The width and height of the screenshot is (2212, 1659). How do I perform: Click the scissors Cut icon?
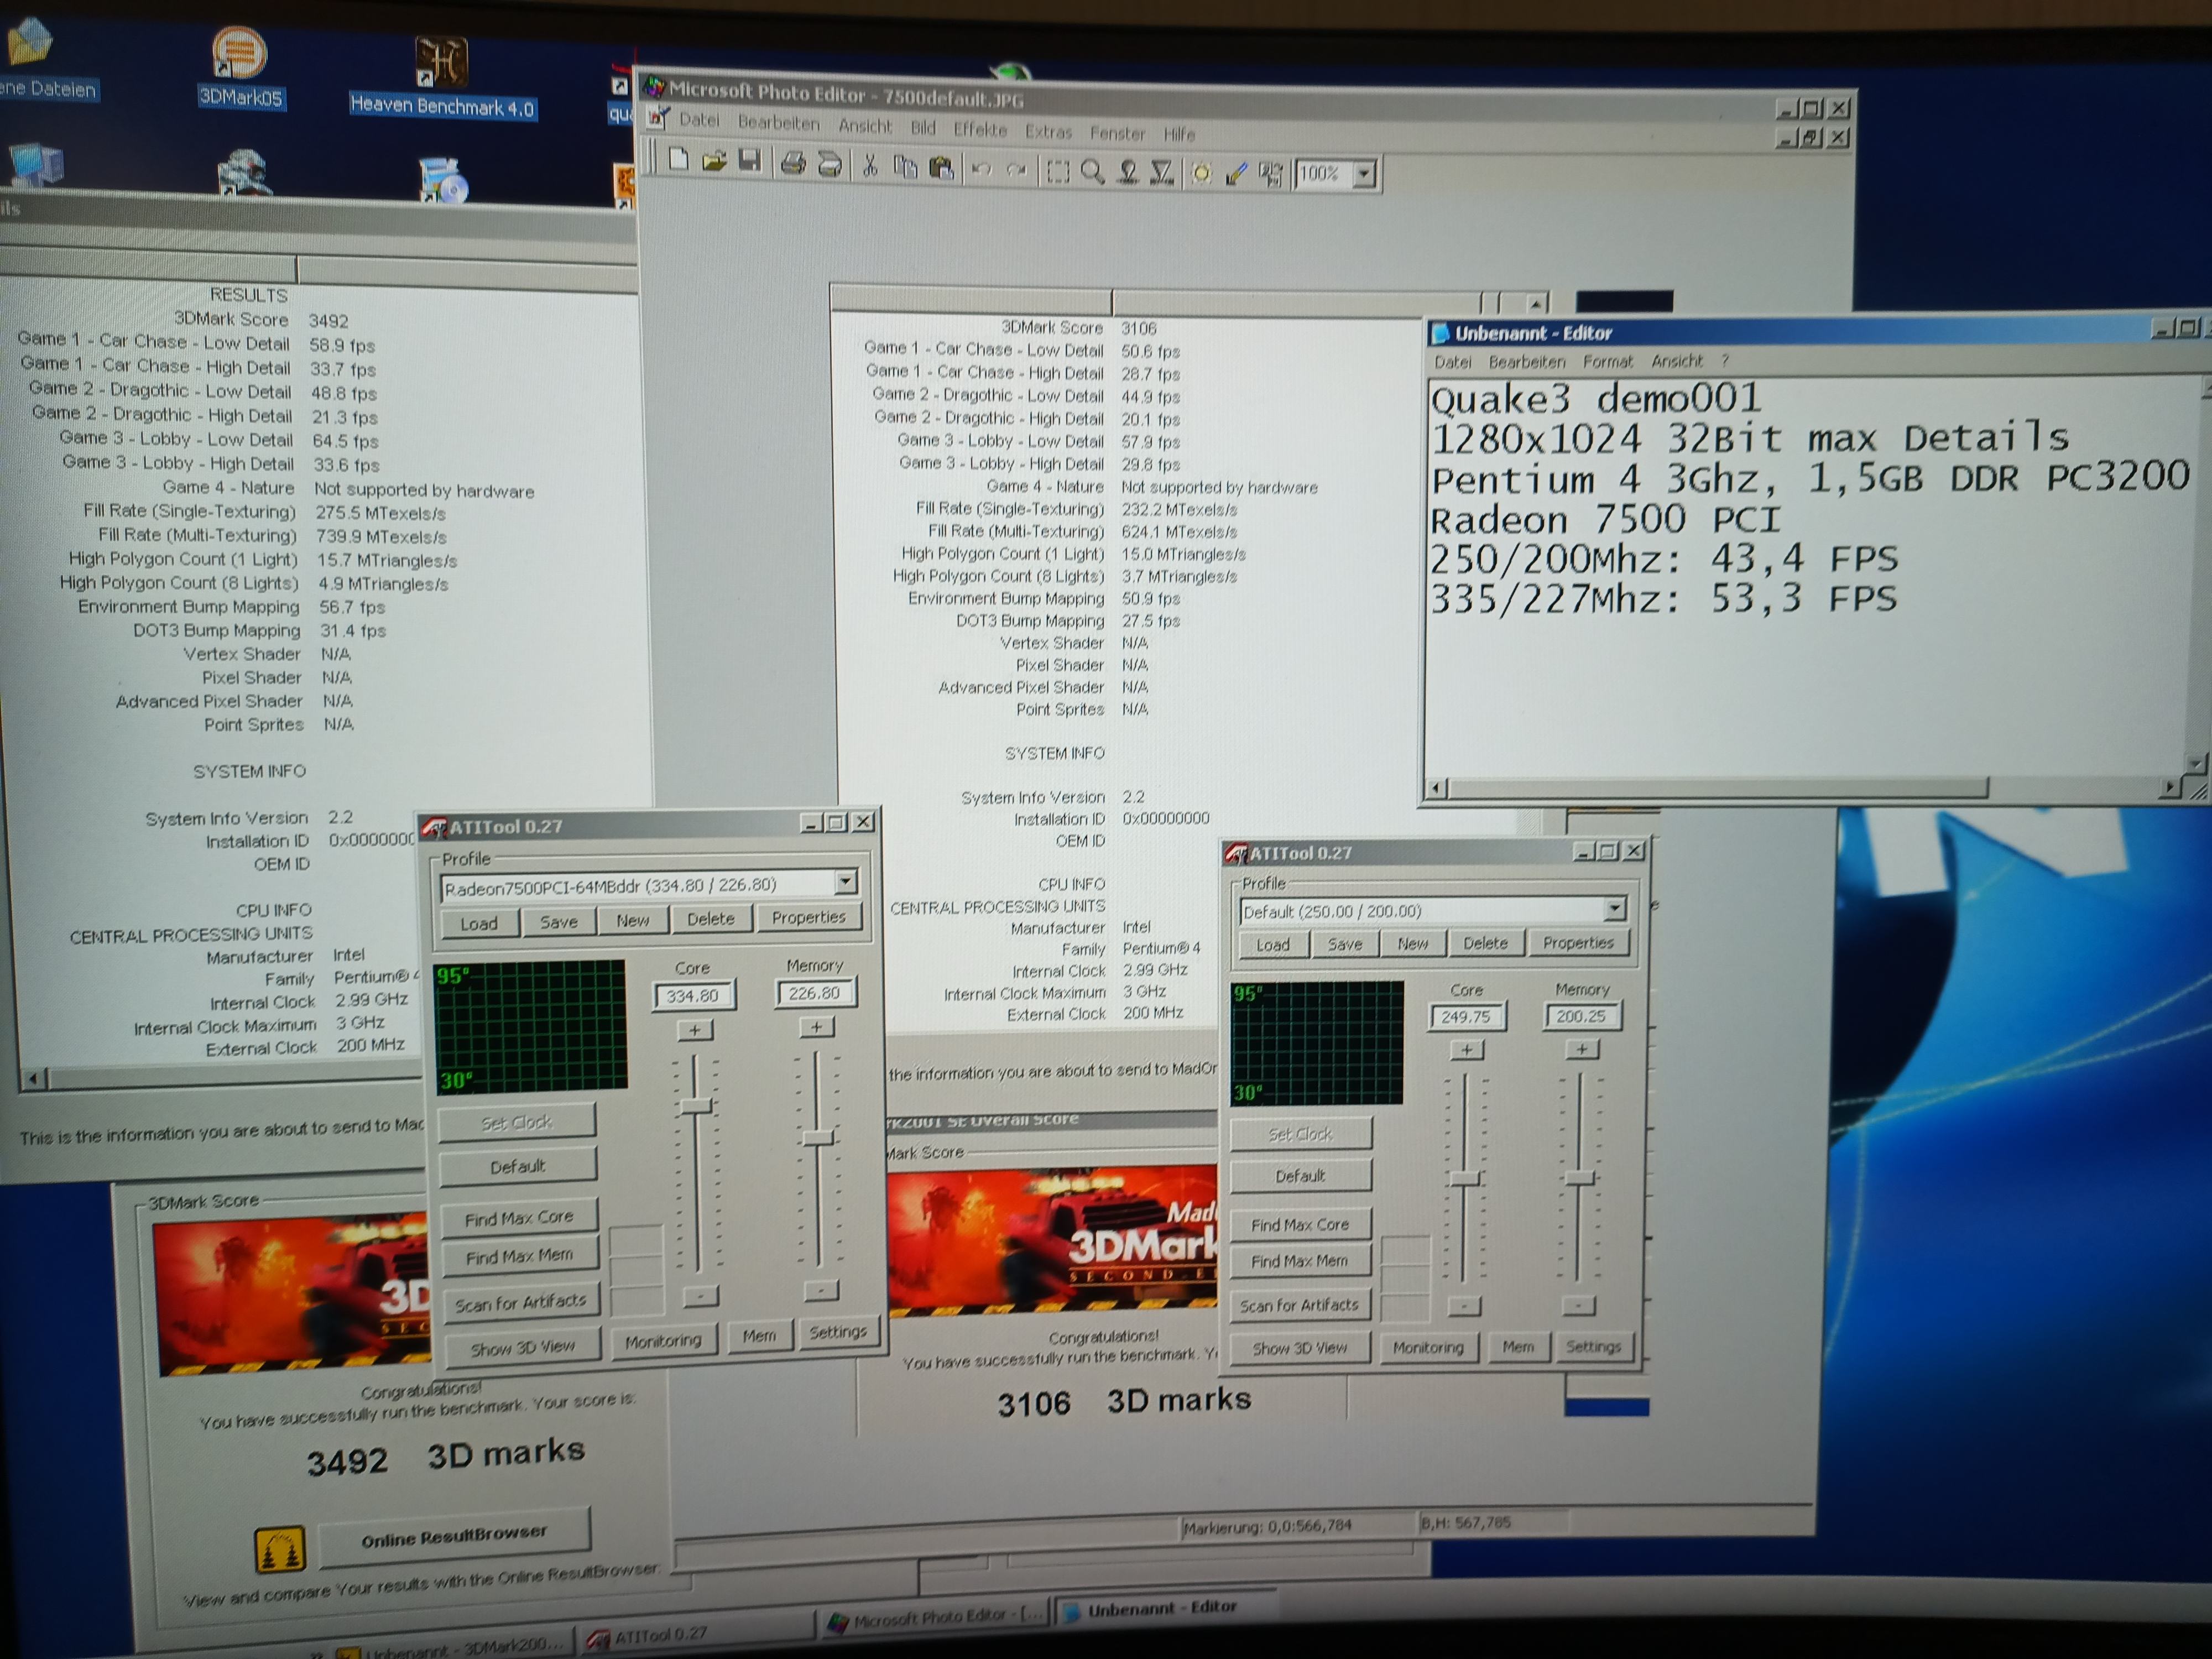[870, 166]
